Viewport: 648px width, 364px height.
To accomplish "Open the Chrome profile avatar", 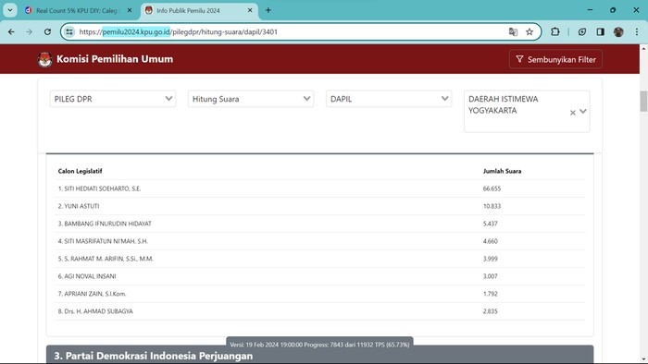I will (x=618, y=31).
